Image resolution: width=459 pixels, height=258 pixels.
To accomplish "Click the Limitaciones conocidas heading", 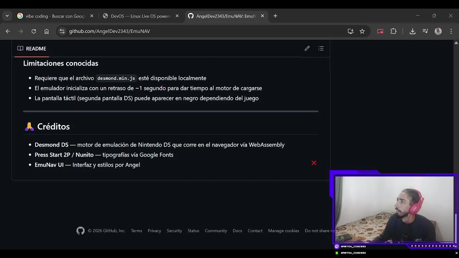I will tap(61, 63).
